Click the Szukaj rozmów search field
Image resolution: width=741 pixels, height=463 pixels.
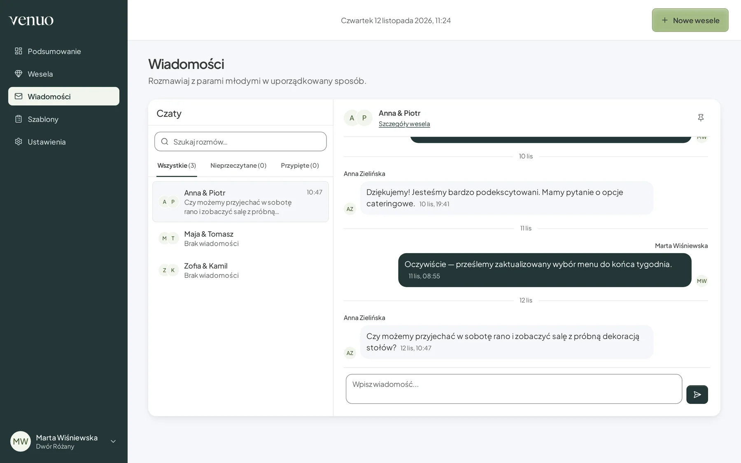(240, 142)
